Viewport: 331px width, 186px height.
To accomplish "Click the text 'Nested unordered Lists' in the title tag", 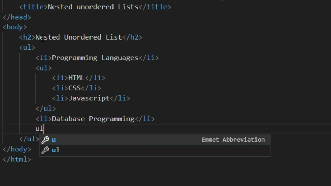I will (x=93, y=7).
